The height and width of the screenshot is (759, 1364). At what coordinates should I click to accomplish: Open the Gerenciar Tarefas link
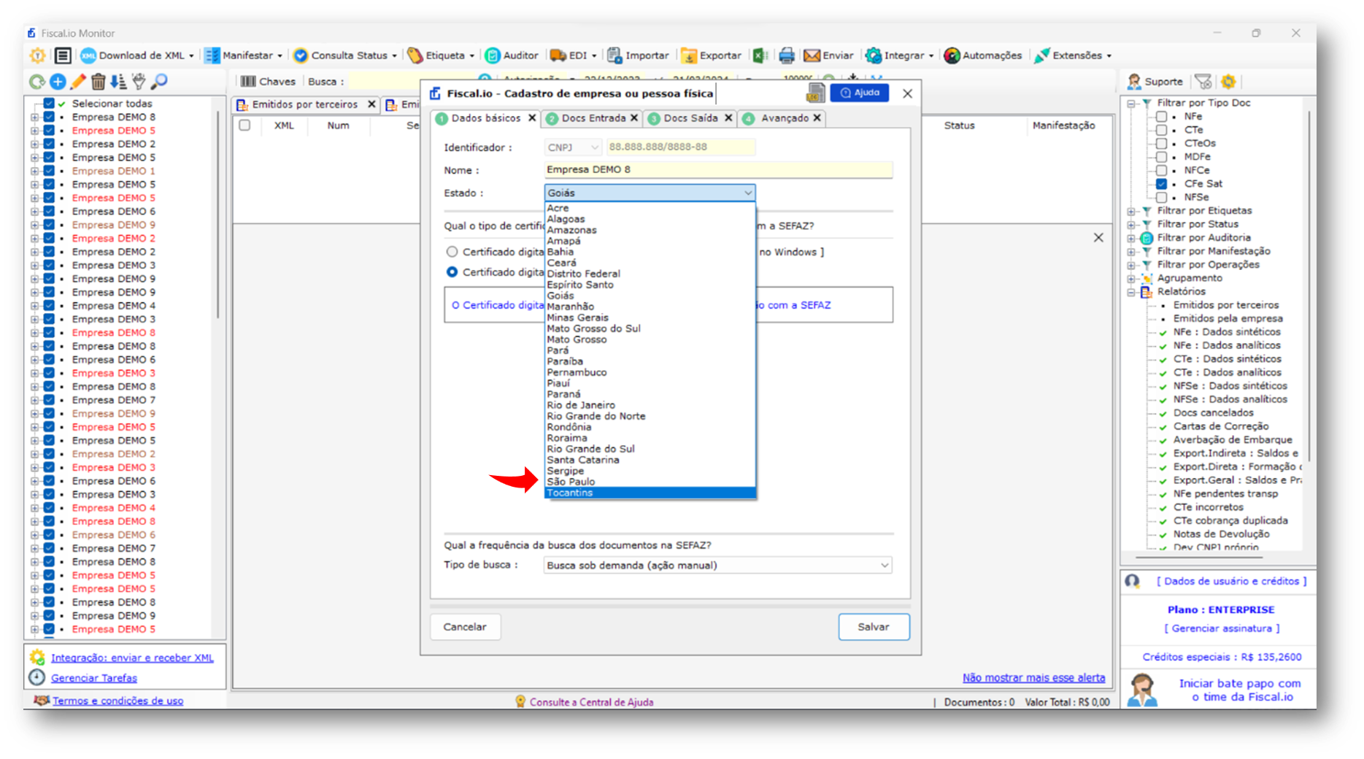pos(94,678)
